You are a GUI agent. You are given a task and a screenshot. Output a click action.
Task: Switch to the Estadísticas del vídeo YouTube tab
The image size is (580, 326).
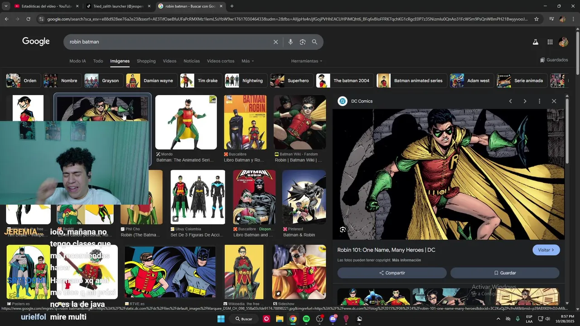pyautogui.click(x=47, y=6)
